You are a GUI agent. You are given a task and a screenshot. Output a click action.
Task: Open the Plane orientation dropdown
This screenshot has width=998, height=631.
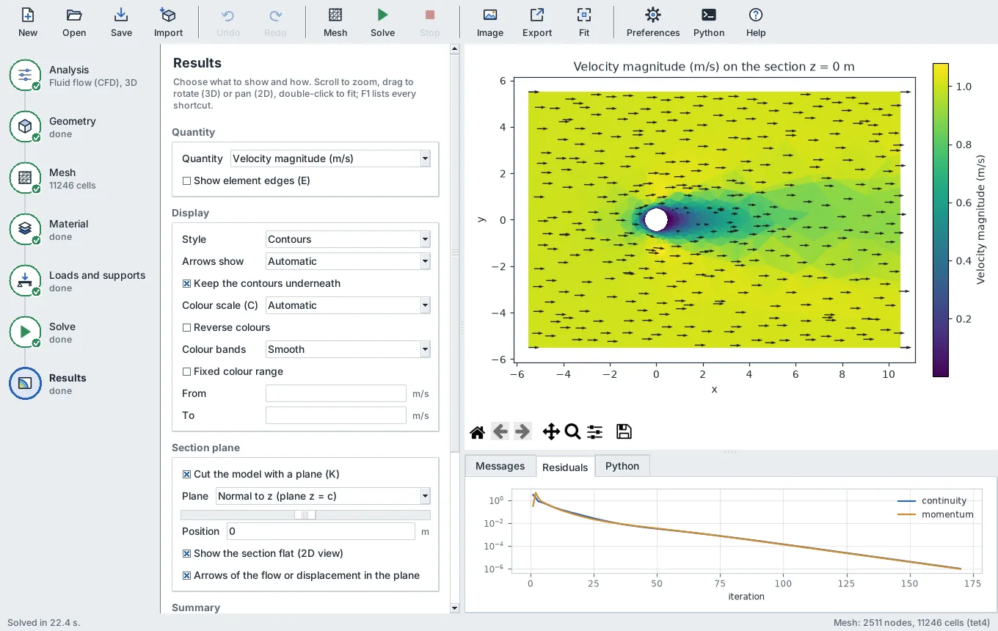323,496
